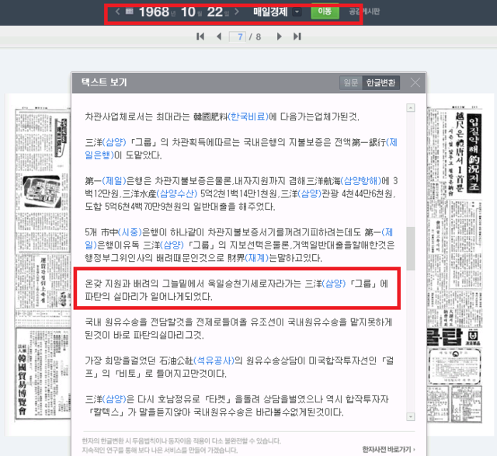
Task: Open the 매일경제 newspaper dropdown
Action: pyautogui.click(x=297, y=12)
